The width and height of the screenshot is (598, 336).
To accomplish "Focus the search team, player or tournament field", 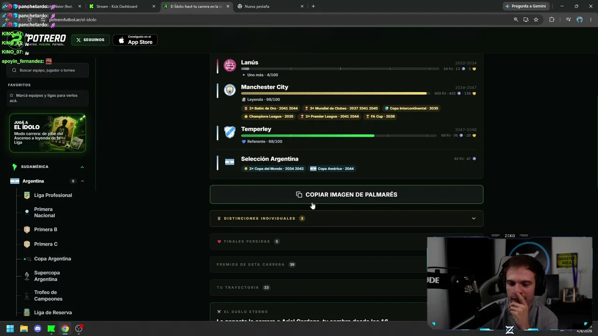I will 48,70.
